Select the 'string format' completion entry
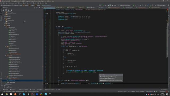 pyautogui.click(x=111, y=79)
